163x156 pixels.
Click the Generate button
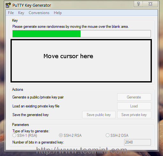(x=134, y=97)
